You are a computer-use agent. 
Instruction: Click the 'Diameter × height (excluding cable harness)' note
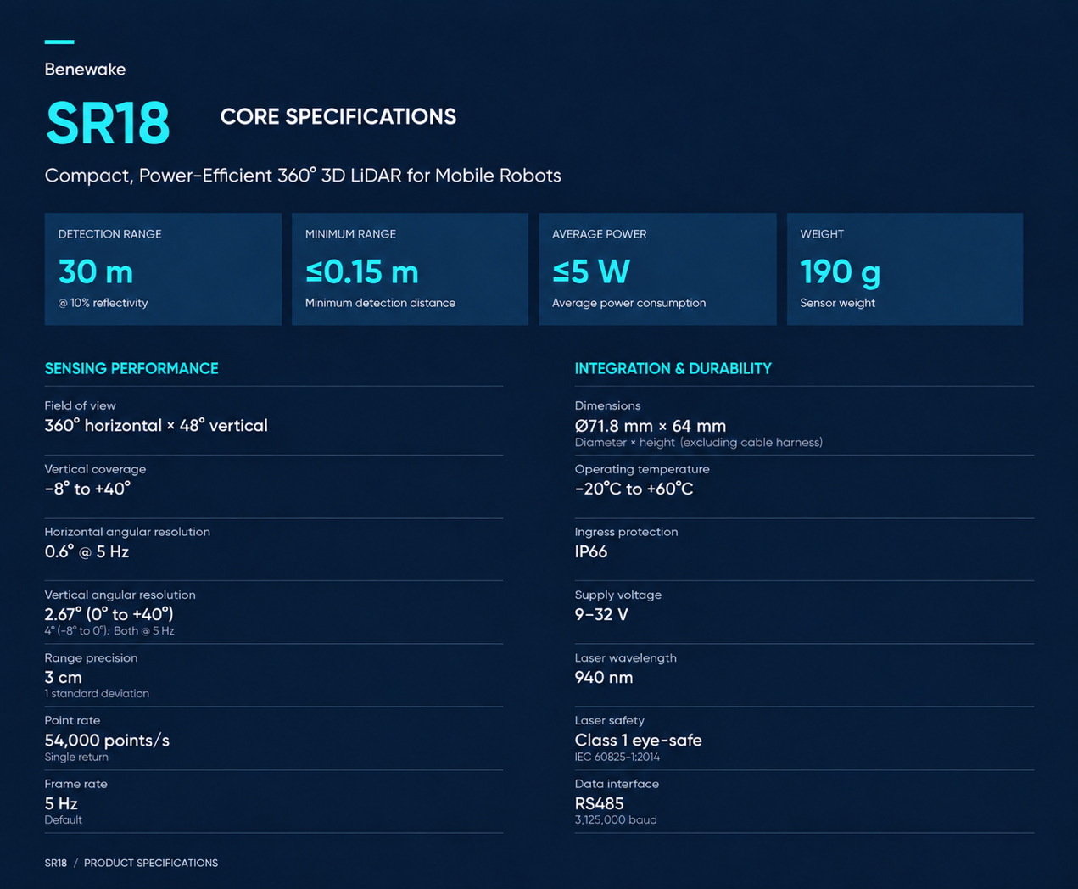pyautogui.click(x=699, y=443)
